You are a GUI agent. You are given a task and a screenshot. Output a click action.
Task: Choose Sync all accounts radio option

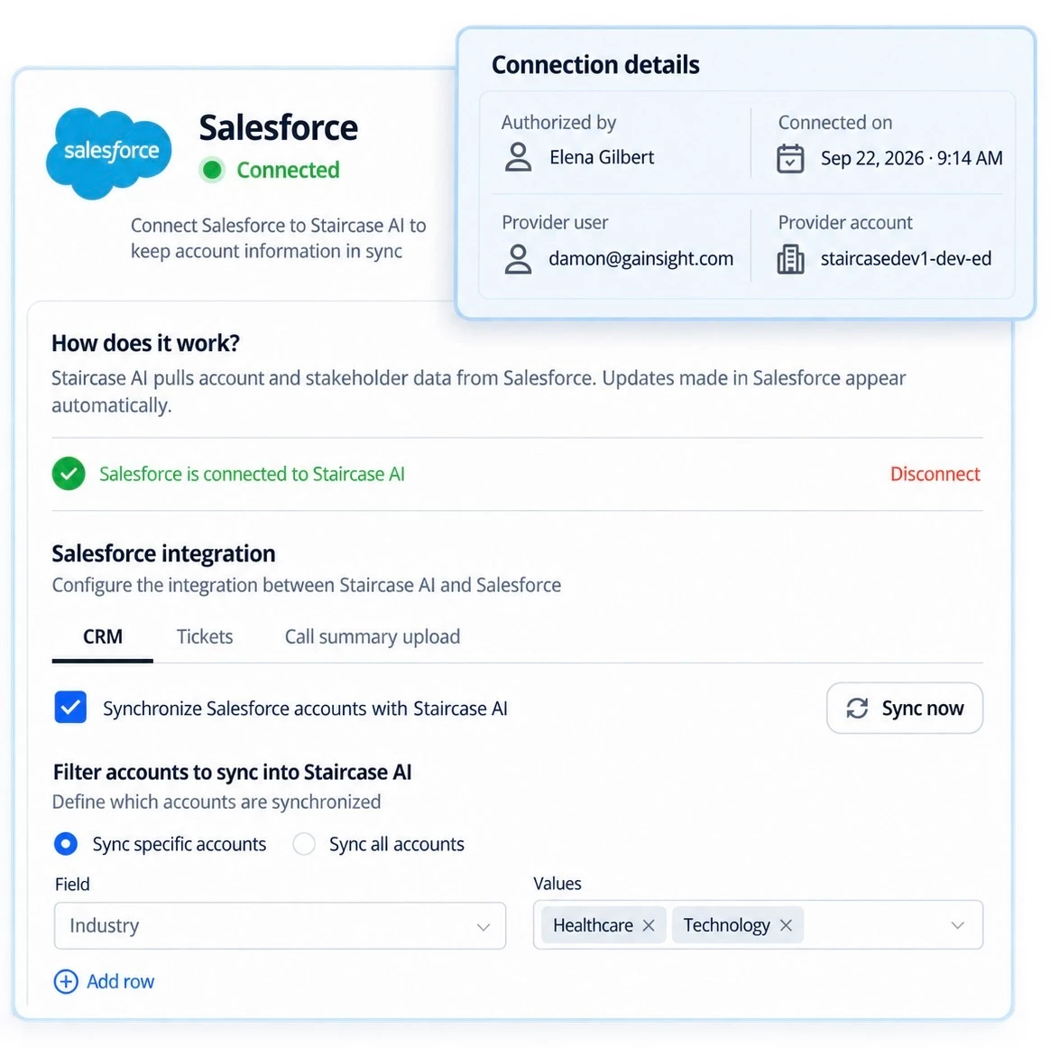tap(304, 844)
